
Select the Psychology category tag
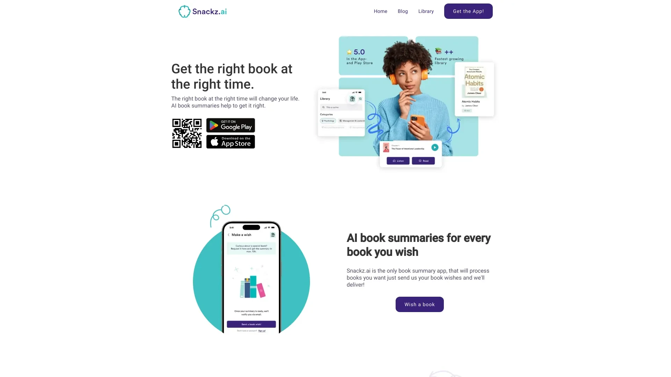[327, 120]
